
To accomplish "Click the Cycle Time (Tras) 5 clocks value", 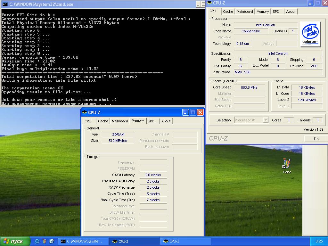I will click(153, 194).
